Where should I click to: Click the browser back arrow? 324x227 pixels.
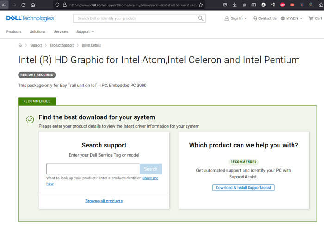[4, 5]
